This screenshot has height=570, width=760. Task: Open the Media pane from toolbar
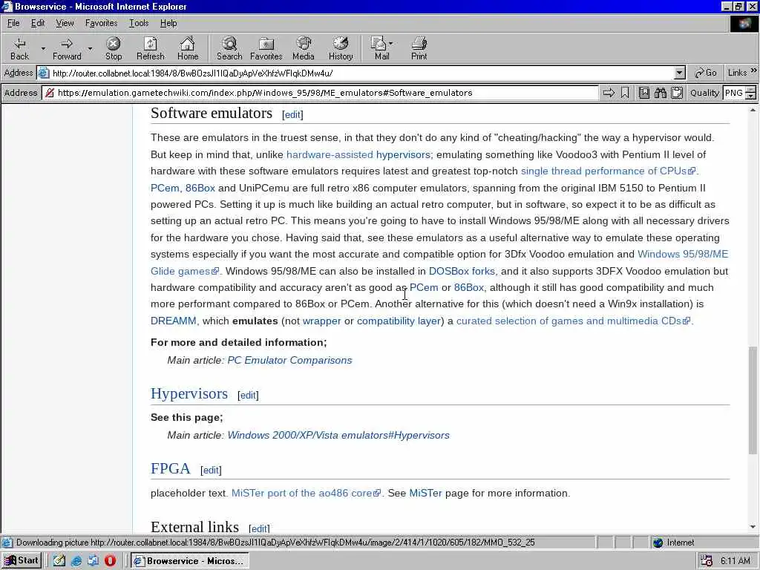(304, 48)
